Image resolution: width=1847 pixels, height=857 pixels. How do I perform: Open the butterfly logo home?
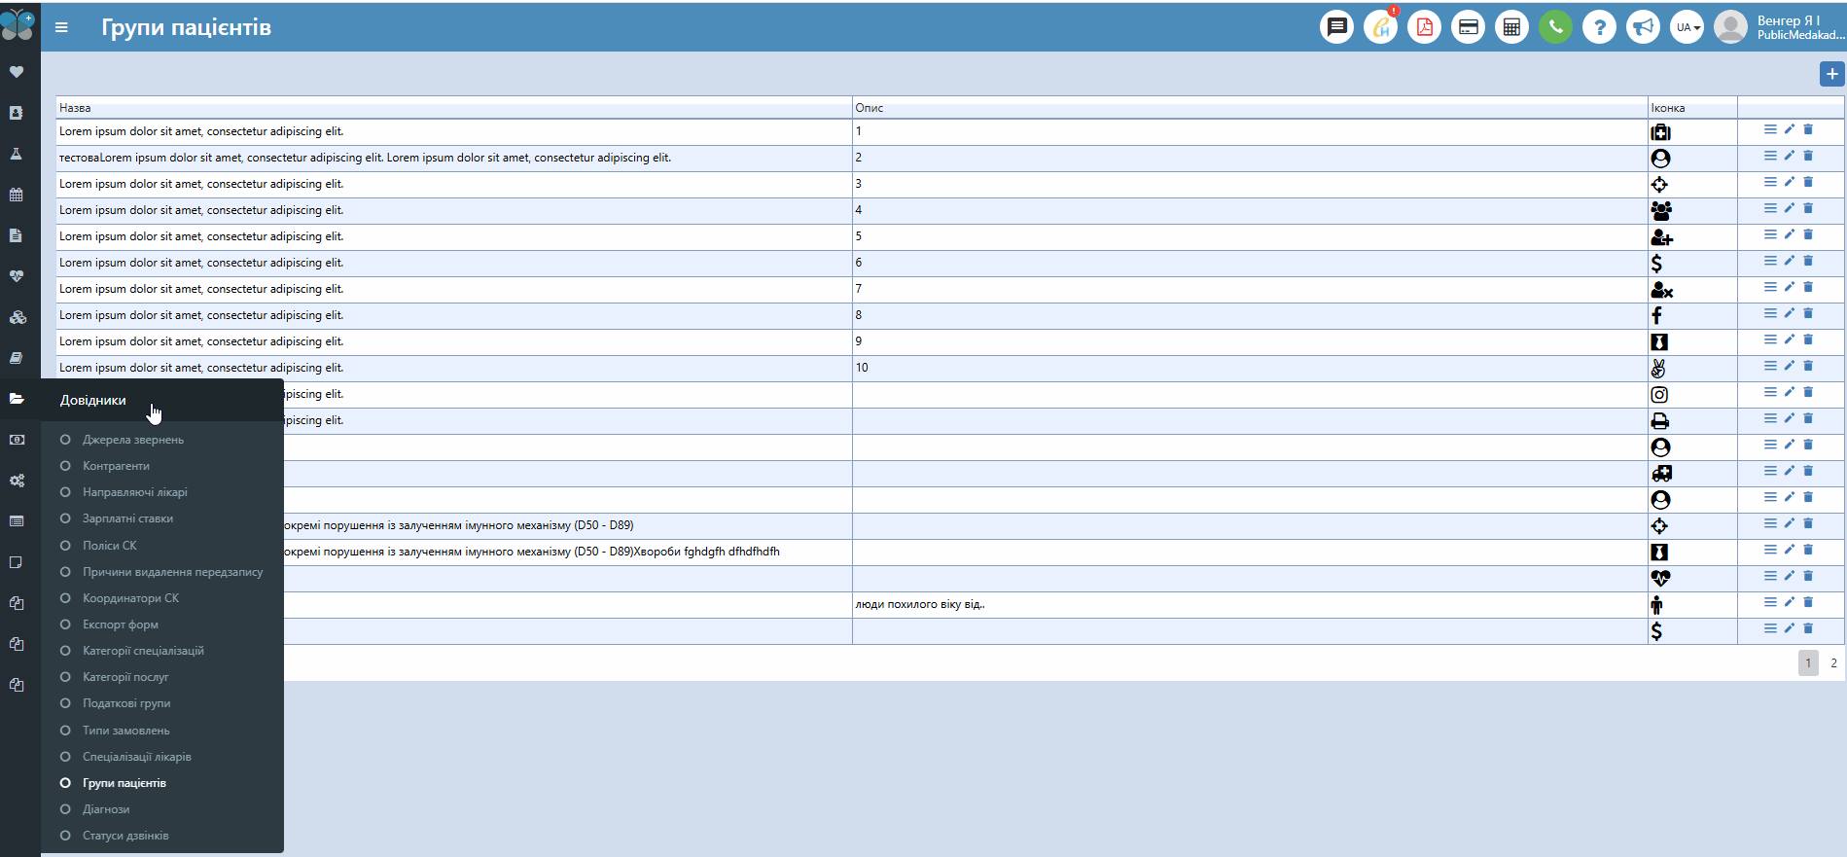18,24
